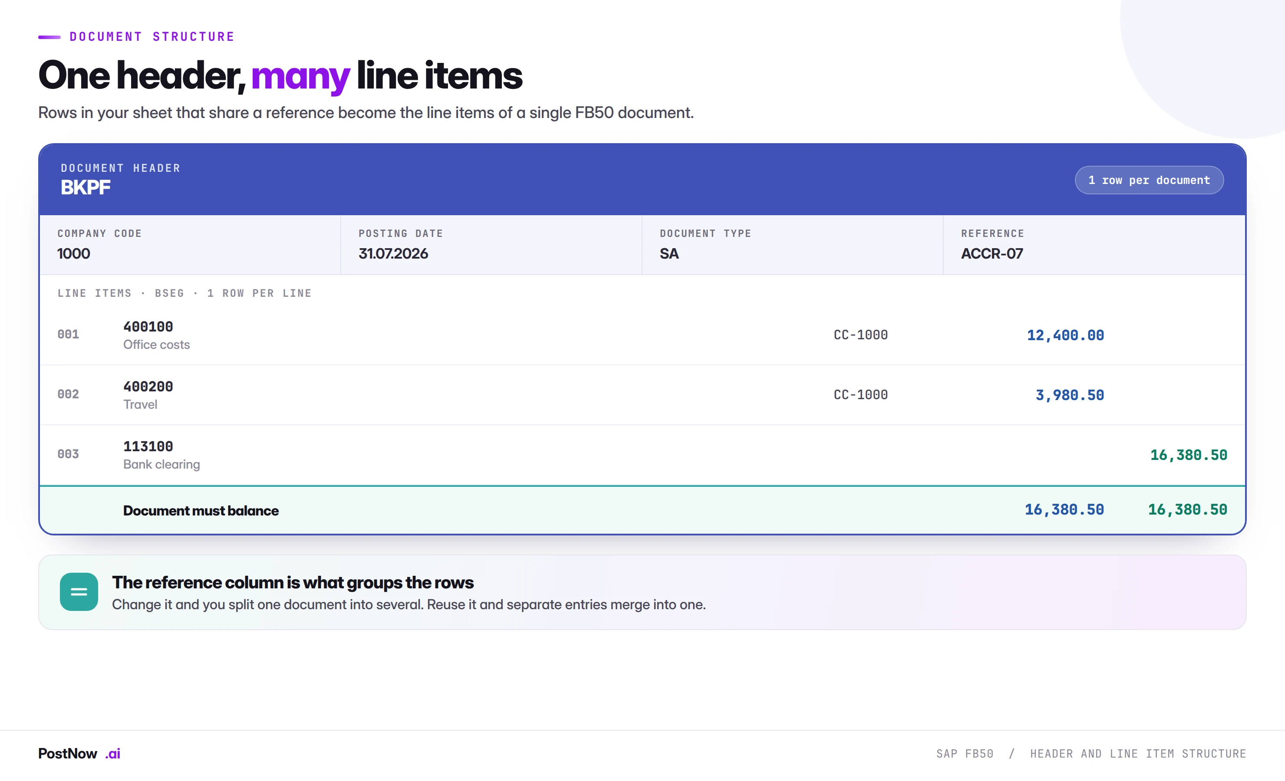Click the POSTING DATE field label
This screenshot has height=781, width=1285.
(x=401, y=233)
